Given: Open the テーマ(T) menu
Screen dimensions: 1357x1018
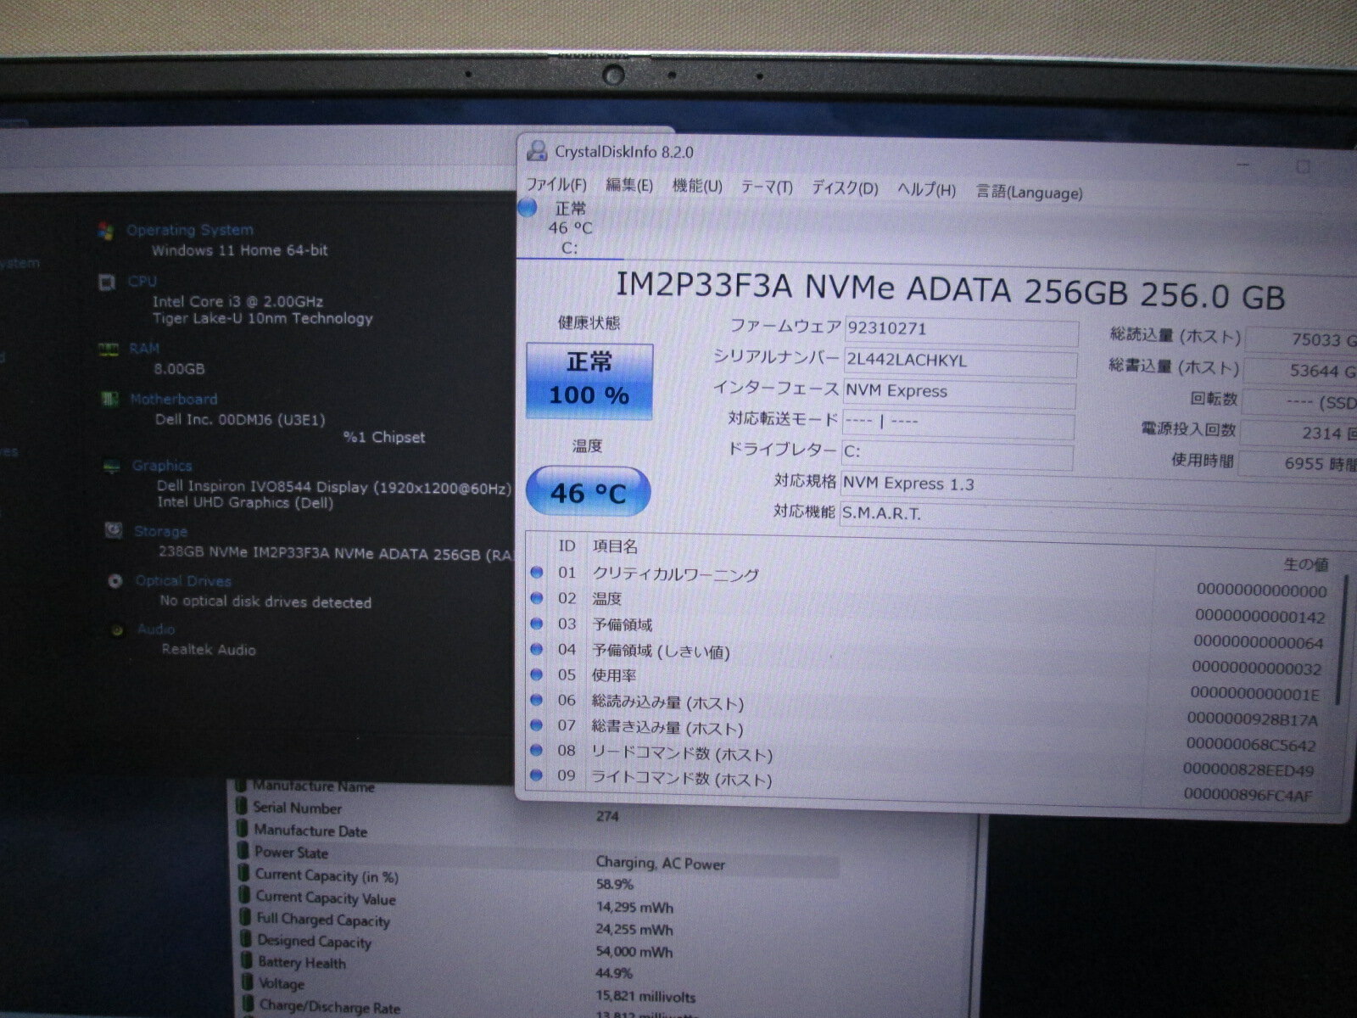Looking at the screenshot, I should coord(767,187).
